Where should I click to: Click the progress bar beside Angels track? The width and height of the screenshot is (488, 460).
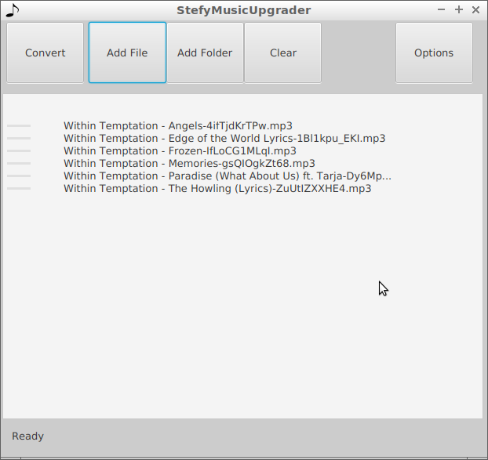(x=19, y=126)
